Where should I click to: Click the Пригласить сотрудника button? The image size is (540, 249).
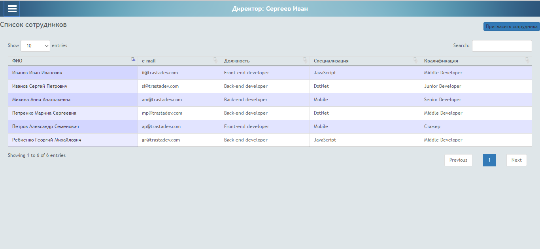pyautogui.click(x=512, y=26)
